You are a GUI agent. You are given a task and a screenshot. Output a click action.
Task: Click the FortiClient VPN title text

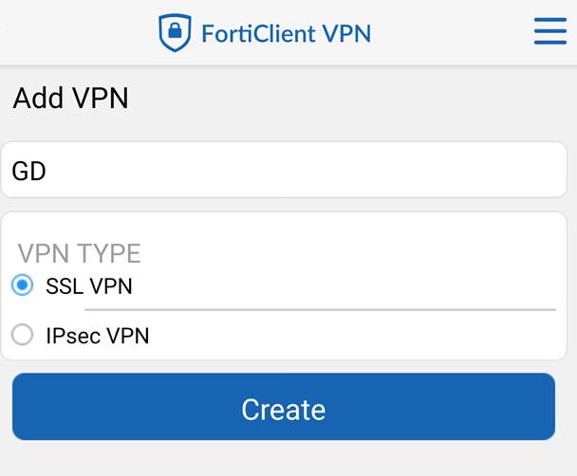pyautogui.click(x=287, y=34)
